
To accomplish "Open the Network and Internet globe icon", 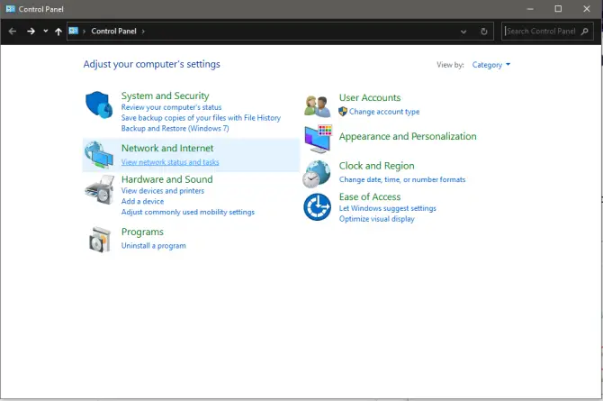I will click(x=99, y=155).
